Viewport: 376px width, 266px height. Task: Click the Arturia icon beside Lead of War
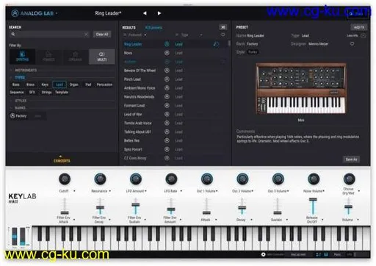point(167,115)
